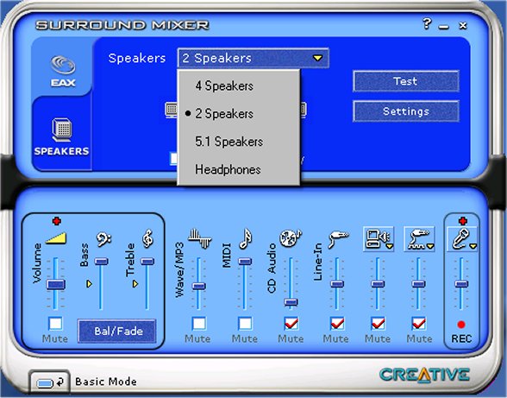Toggle Mute checkbox for Wave/MP3
Viewport: 507px width, 398px height.
point(198,323)
